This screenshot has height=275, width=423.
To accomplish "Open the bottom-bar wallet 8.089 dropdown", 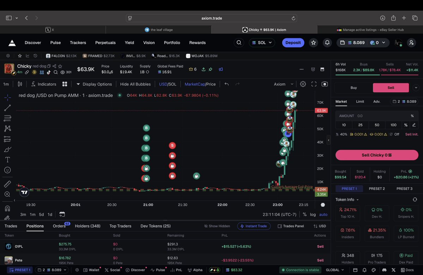I will (x=52, y=270).
